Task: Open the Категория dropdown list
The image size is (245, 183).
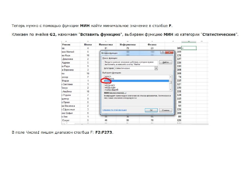Action: tap(156, 68)
